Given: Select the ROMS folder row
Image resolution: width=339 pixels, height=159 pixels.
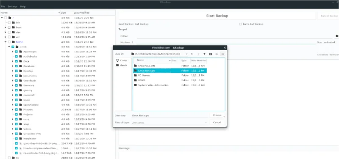Looking at the screenshot, I should [170, 80].
